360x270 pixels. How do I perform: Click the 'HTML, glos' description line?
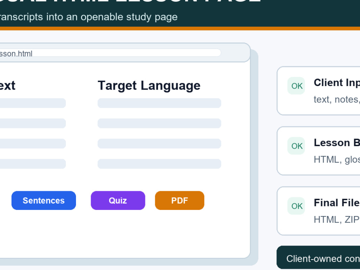(x=337, y=159)
